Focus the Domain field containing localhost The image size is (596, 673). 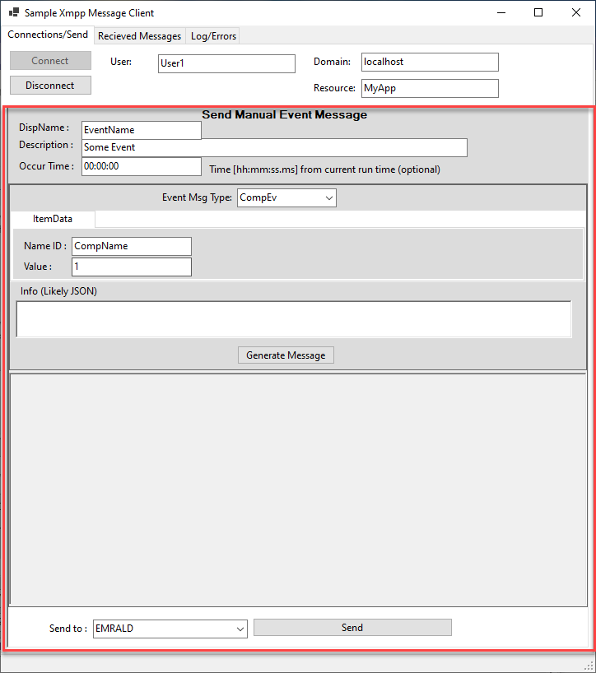pyautogui.click(x=429, y=63)
